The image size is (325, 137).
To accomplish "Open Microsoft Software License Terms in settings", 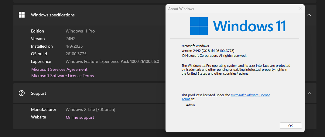I will 62,76.
